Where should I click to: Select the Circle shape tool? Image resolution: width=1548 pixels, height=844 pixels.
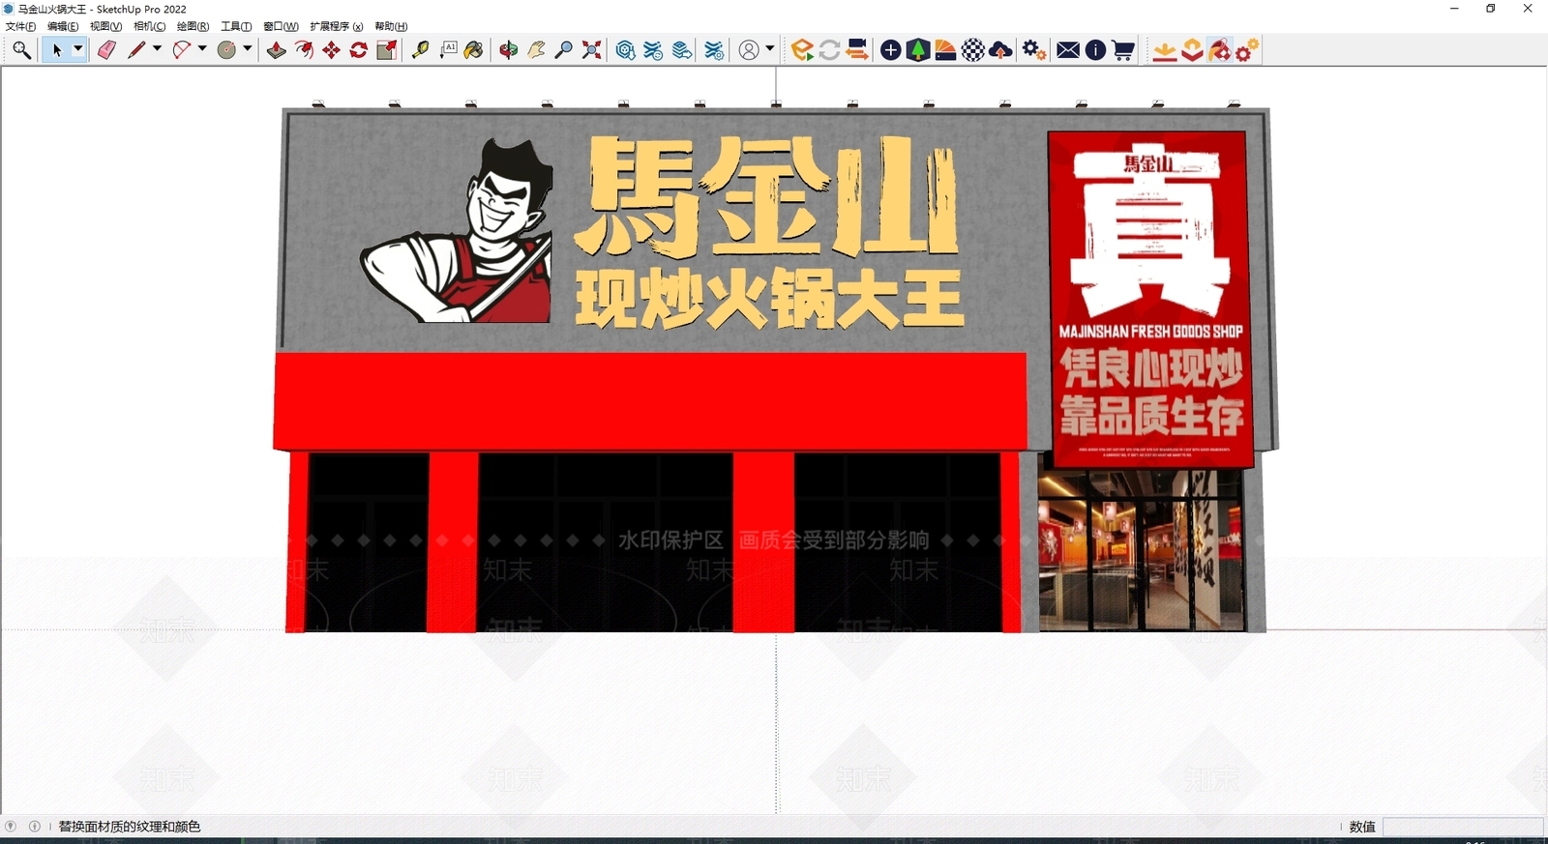[226, 50]
